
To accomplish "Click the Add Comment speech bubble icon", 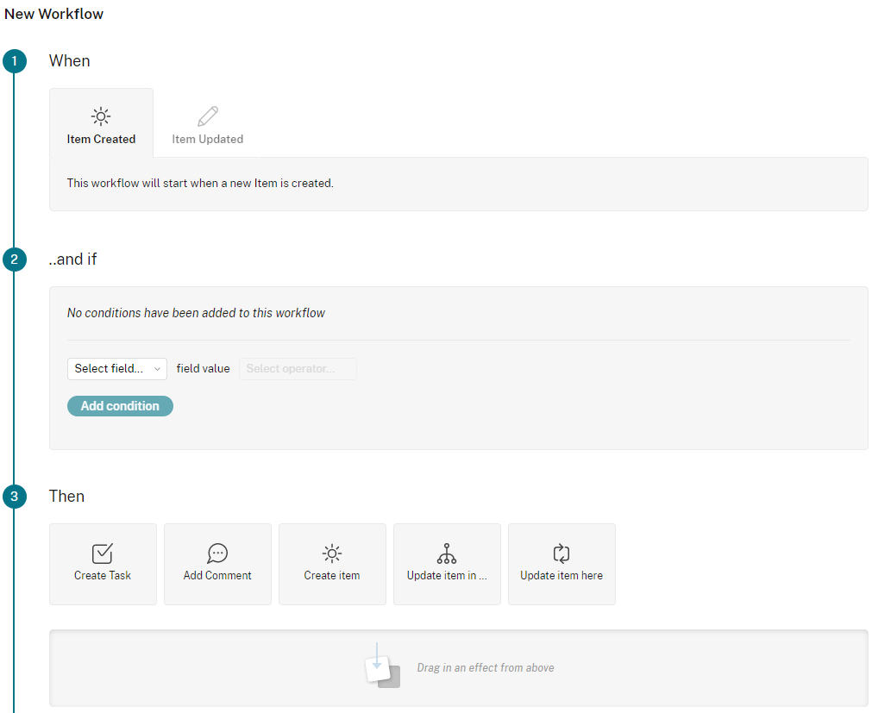I will tap(217, 554).
